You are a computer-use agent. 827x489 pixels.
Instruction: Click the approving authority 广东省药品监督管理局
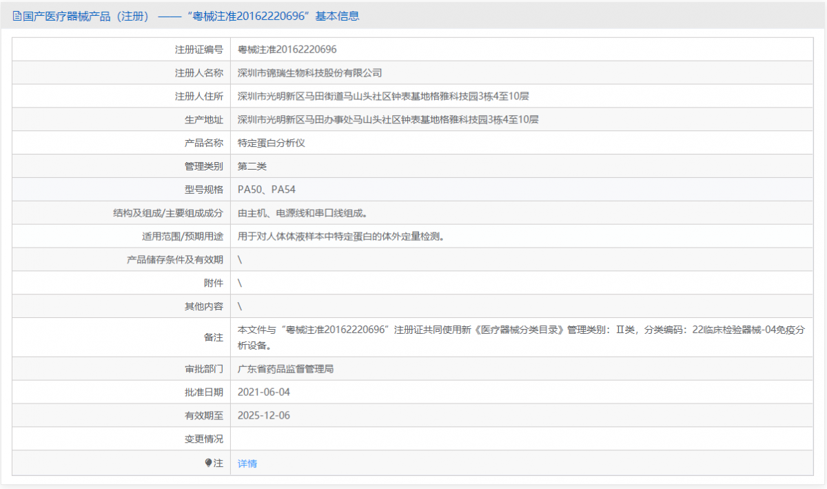coord(286,369)
